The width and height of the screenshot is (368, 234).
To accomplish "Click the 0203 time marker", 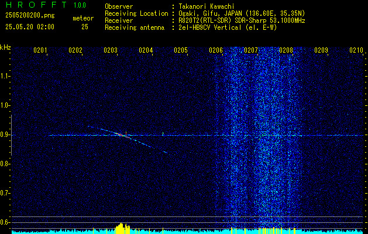I will click(111, 50).
